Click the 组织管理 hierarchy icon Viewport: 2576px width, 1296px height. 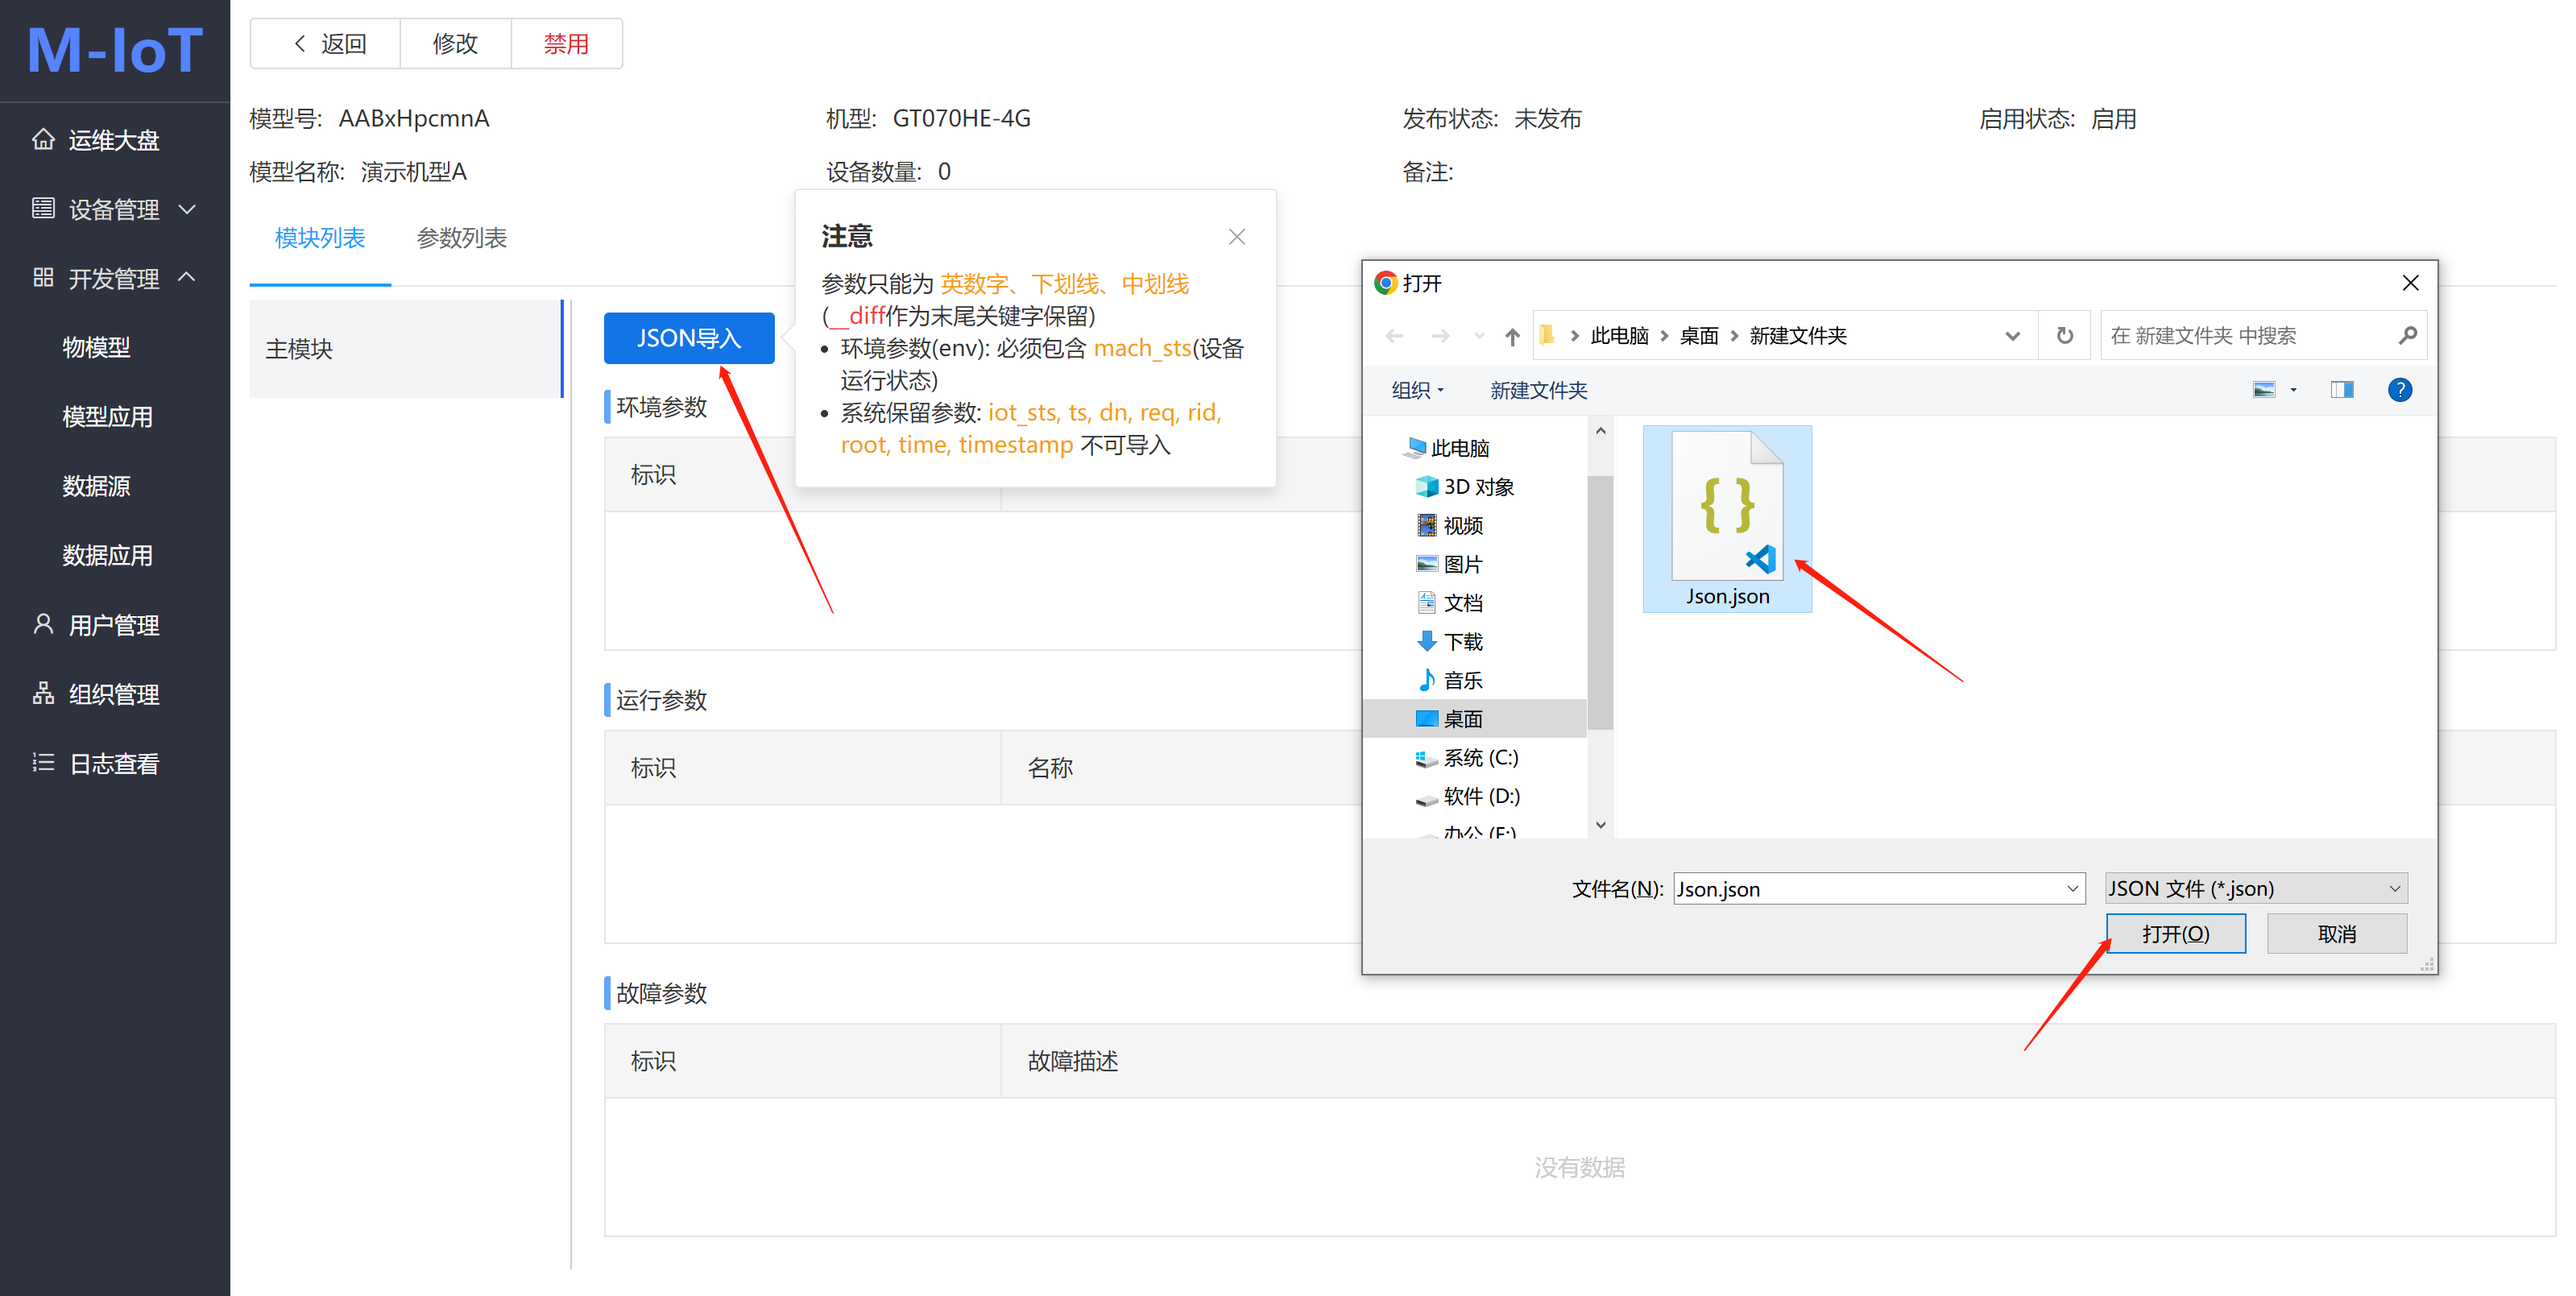coord(43,693)
